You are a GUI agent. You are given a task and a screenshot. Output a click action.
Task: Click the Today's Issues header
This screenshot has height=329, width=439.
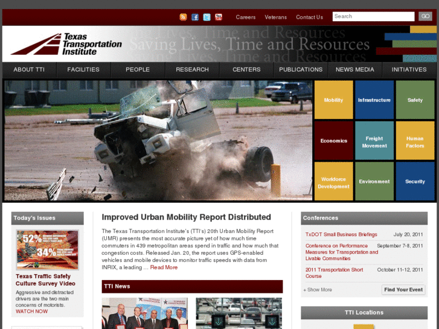point(47,218)
